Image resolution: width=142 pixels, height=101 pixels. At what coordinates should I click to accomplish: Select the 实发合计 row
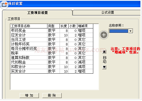[52, 71]
